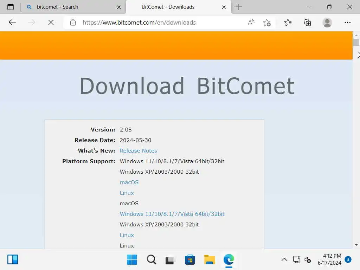Click the muted volume tray icon

click(308, 260)
